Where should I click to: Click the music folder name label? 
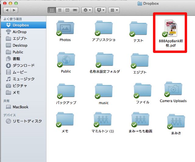(x=104, y=103)
